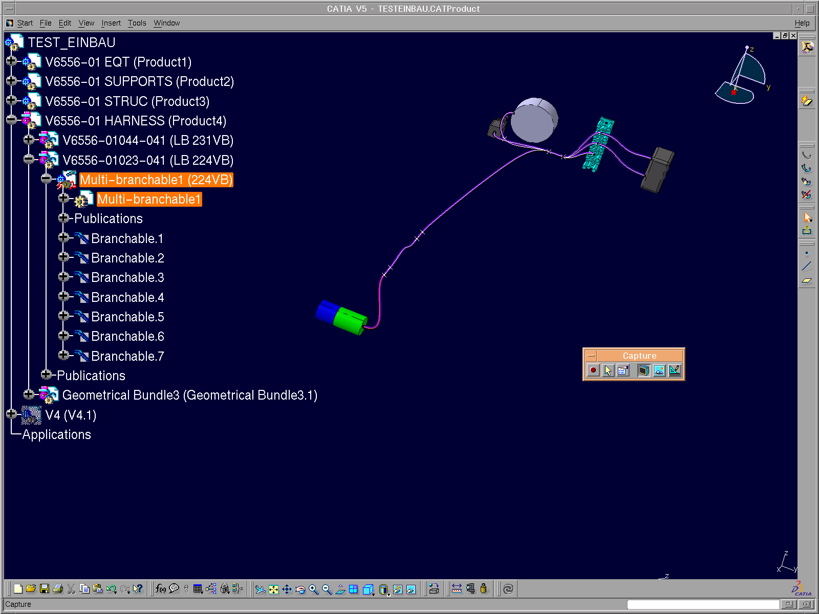This screenshot has width=819, height=614.
Task: Select the Fly Mode airplane icon
Action: 261,589
